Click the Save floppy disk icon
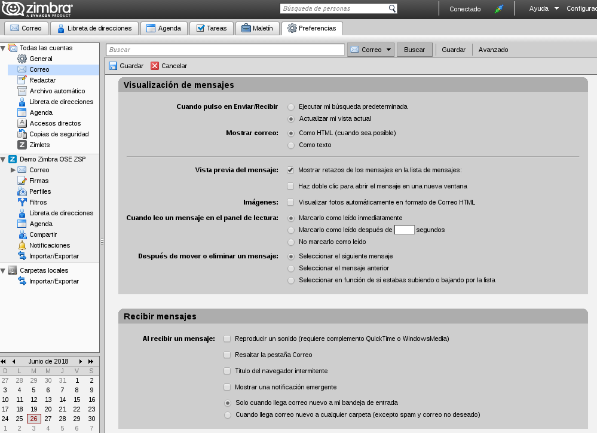The width and height of the screenshot is (597, 433). 113,66
